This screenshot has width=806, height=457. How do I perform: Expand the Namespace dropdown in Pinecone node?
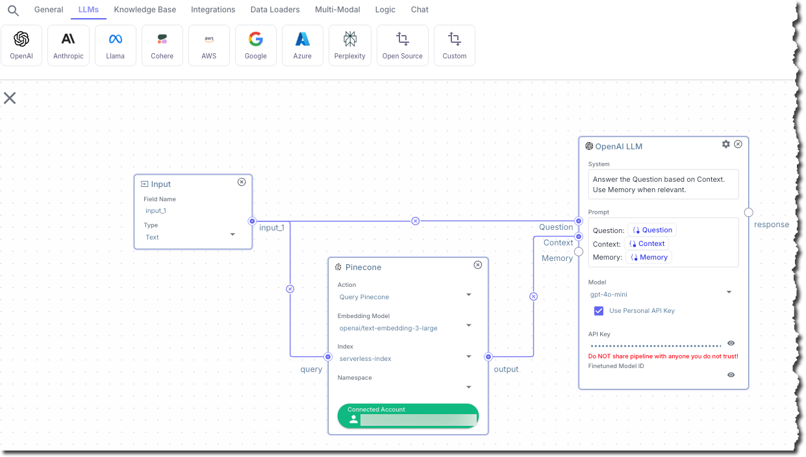(x=468, y=387)
